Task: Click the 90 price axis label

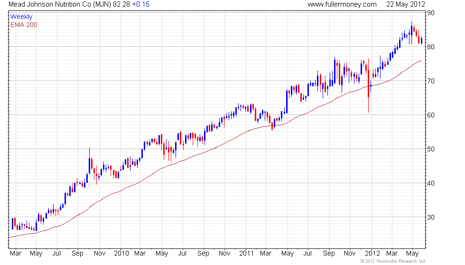Action: 431,13
